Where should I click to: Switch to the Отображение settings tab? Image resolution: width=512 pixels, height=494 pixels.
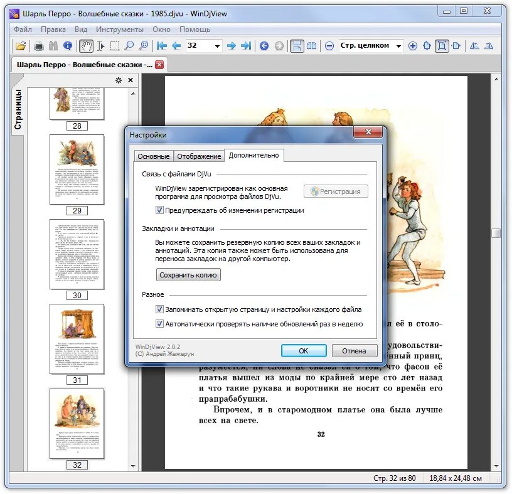[x=199, y=156]
